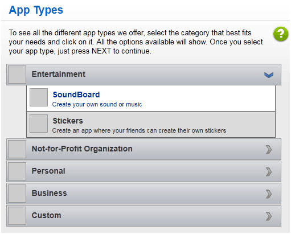Open the Business category label
Viewport: 291px width, 234px height.
click(50, 193)
